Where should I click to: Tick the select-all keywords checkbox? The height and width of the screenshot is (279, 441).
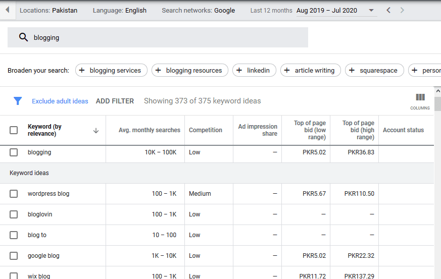tap(14, 130)
